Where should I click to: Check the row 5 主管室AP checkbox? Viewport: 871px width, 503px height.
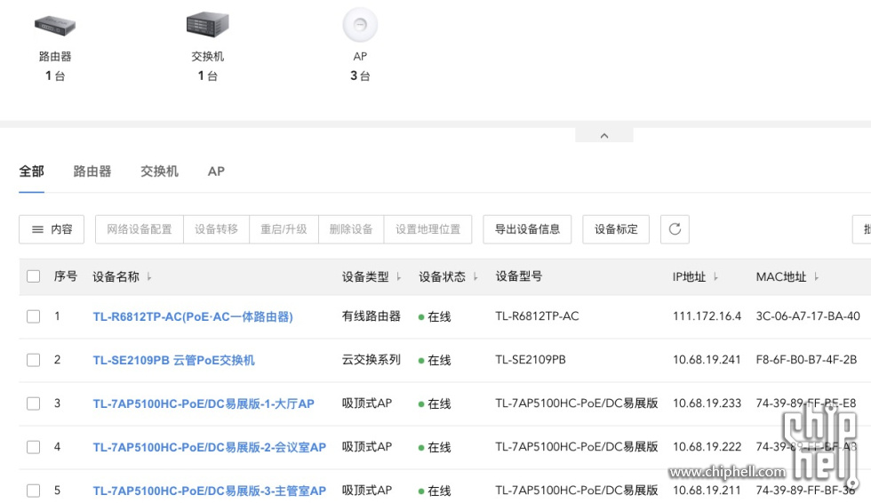(34, 491)
